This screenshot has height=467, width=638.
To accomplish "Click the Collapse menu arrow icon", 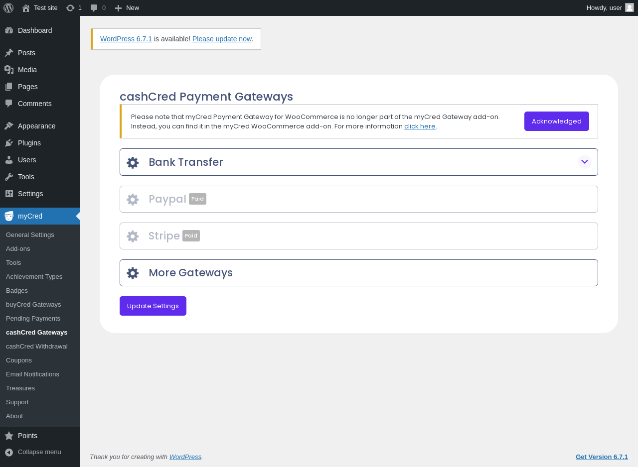I will tap(9, 452).
